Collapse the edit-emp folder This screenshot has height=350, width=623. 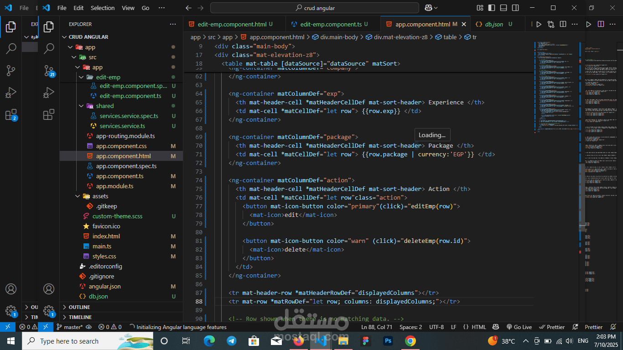pyautogui.click(x=81, y=77)
